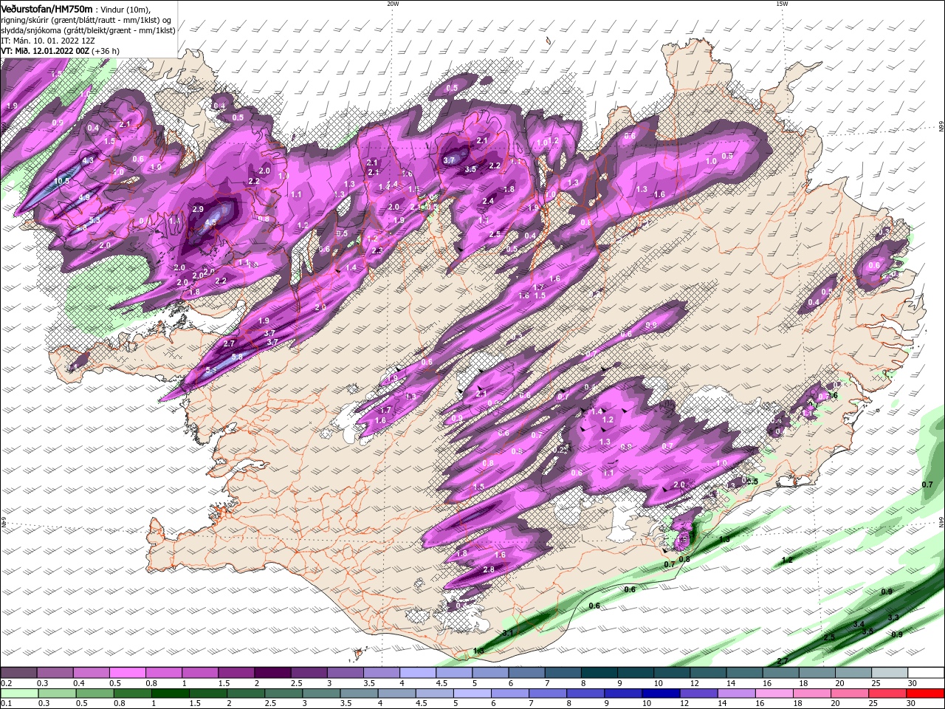945x709 pixels.
Task: Click the 'IT: Mán. 10. 01. 2022 12Z' line
Action: point(47,41)
